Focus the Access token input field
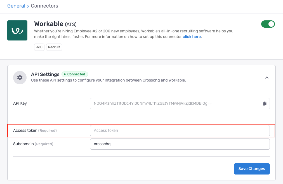The height and width of the screenshot is (184, 283). pyautogui.click(x=180, y=130)
